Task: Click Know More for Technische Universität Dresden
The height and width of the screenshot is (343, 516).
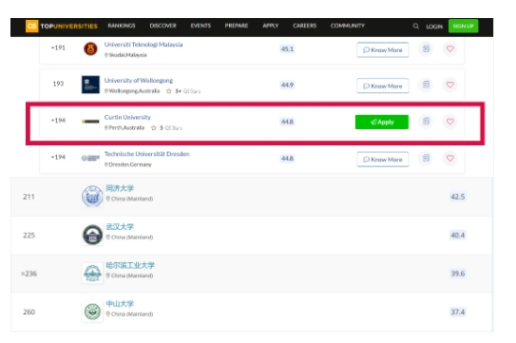Action: point(383,160)
